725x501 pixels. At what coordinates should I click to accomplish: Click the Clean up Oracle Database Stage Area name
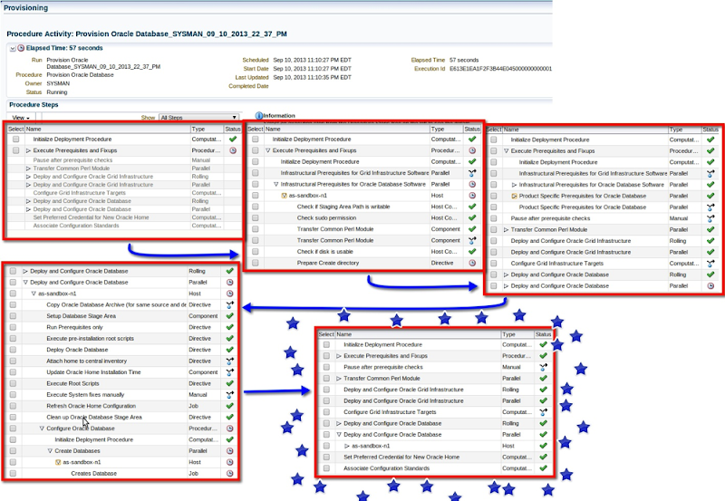[x=94, y=418]
